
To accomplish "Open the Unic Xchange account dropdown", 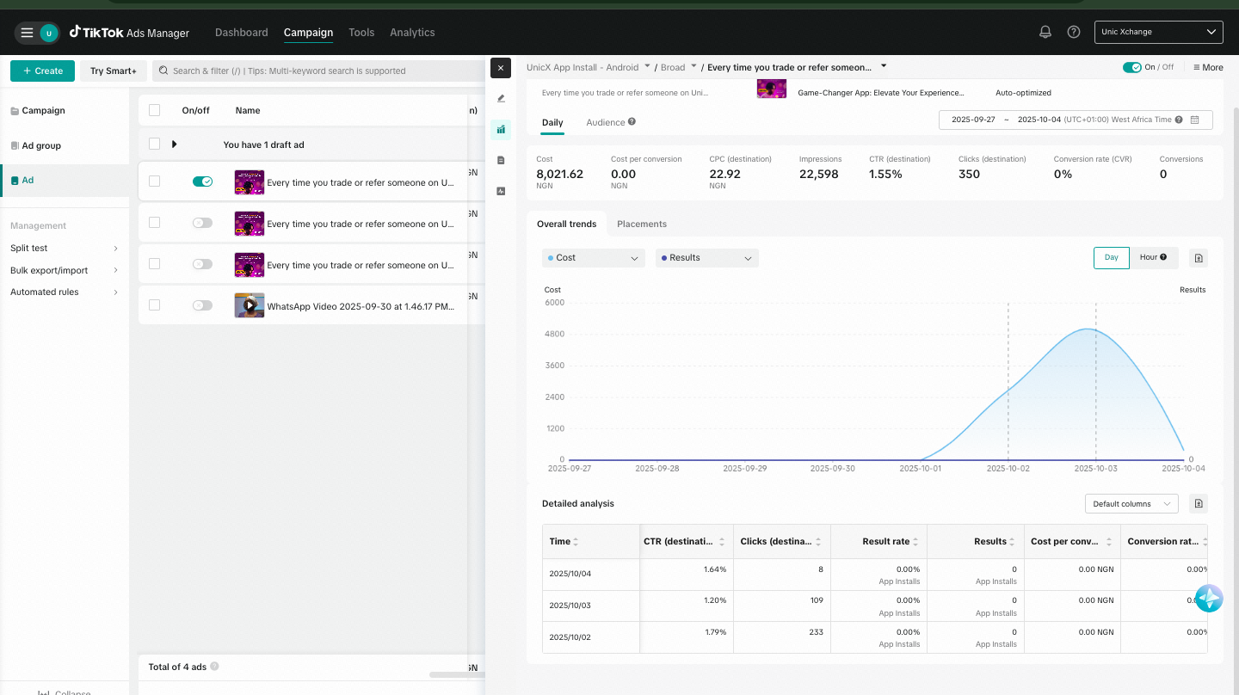I will (x=1159, y=33).
